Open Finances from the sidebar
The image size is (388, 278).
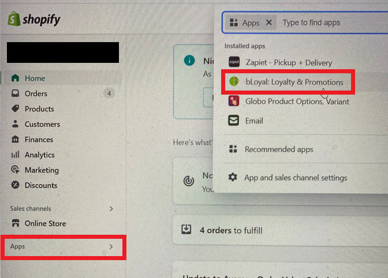pyautogui.click(x=61, y=140)
